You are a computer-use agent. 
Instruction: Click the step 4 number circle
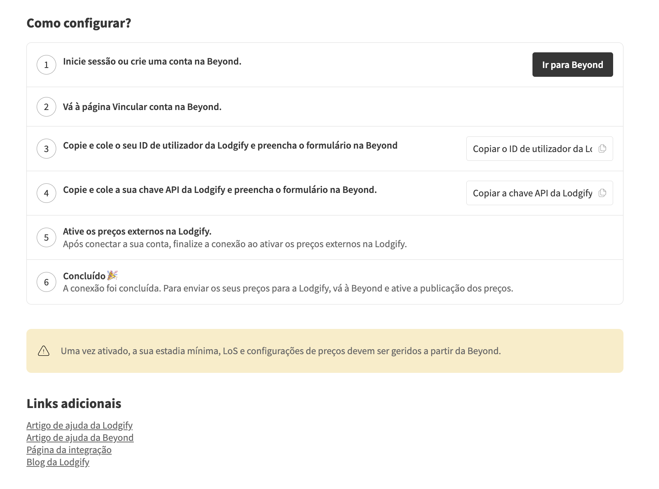(x=46, y=193)
